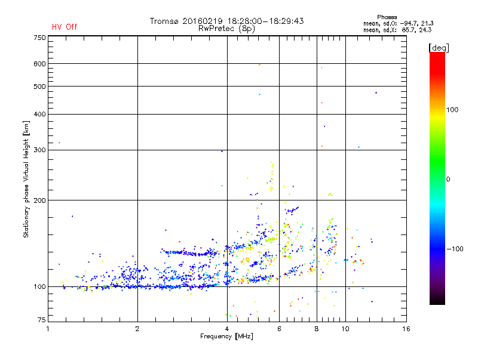The width and height of the screenshot is (478, 358).
Task: Click the 'Phases' header text
Action: [387, 17]
